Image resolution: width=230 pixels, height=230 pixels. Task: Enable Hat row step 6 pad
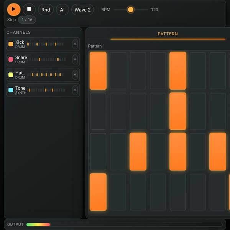tap(198, 152)
